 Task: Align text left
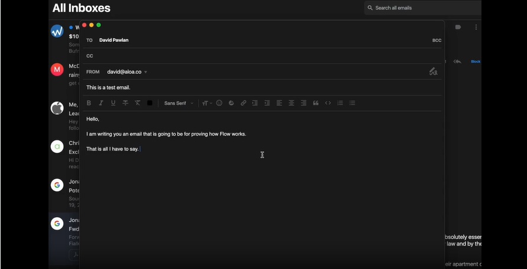coord(279,103)
